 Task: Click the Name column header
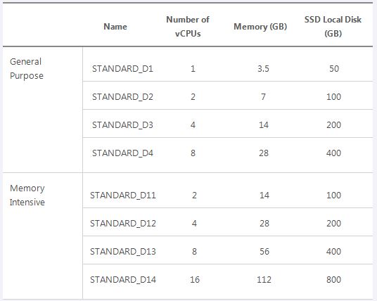point(115,27)
